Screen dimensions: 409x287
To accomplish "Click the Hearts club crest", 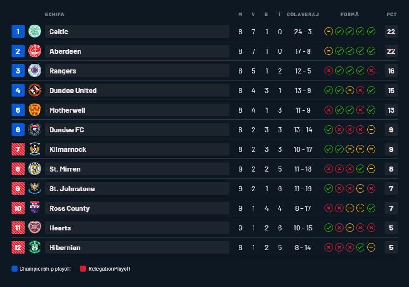I will (35, 228).
